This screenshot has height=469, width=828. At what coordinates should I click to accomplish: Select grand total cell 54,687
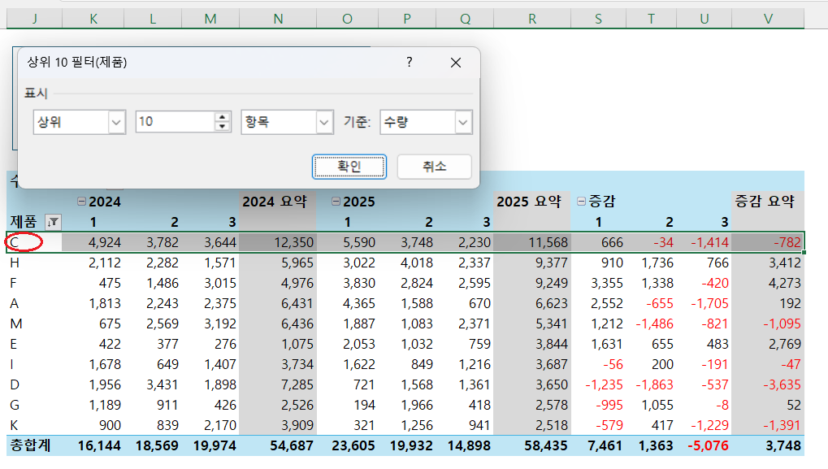278,445
